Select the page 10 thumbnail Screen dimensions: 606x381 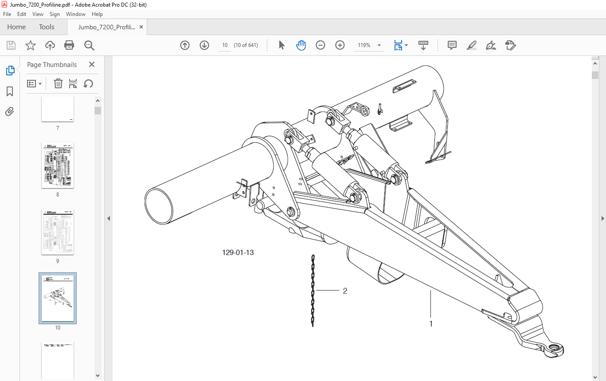point(58,298)
